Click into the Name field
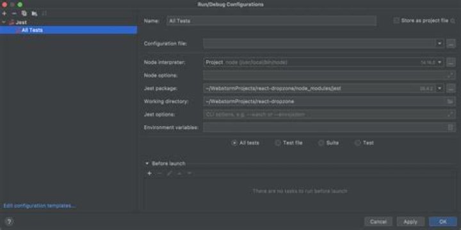Image resolution: width=461 pixels, height=230 pixels. pos(271,21)
